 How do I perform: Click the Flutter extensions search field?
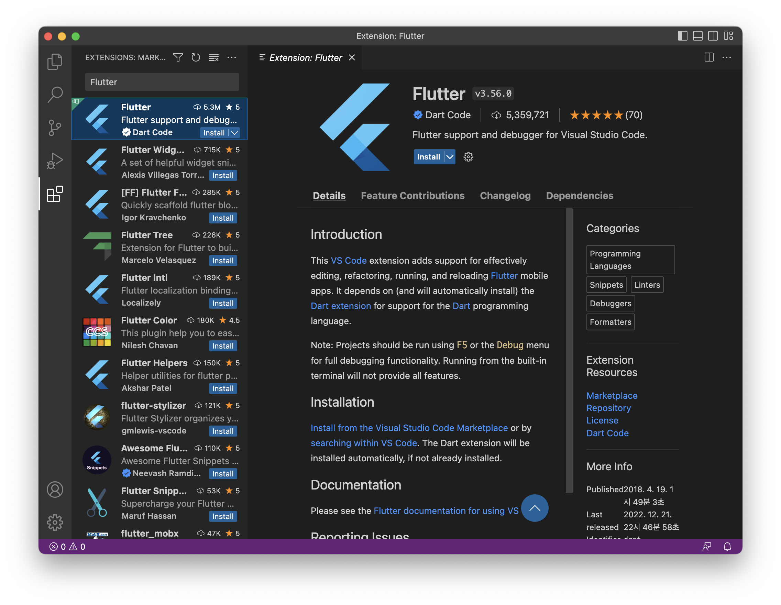[162, 82]
